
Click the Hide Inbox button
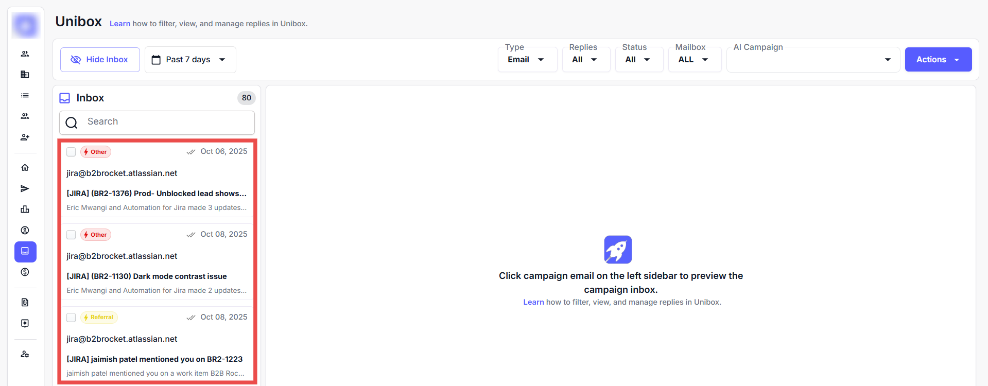pos(100,60)
